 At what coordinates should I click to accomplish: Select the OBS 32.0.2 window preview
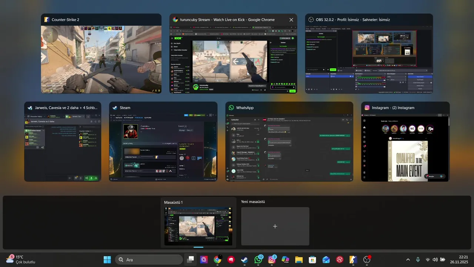pos(369,53)
